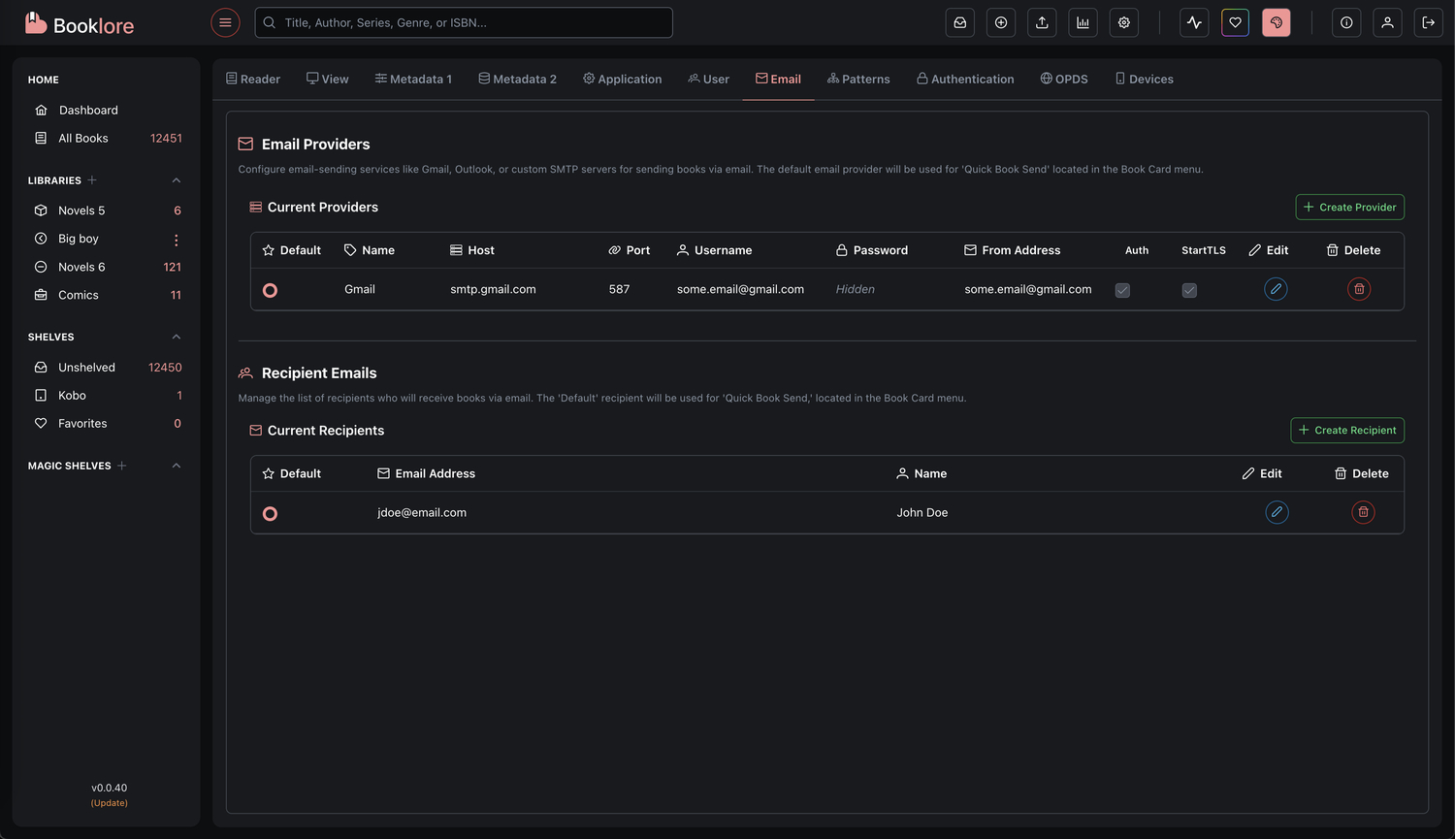Image resolution: width=1455 pixels, height=839 pixels.
Task: Open the user profile icon
Action: tap(1387, 22)
